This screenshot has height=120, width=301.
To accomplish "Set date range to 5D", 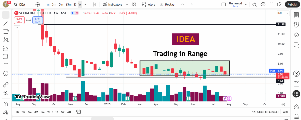I will point(23,112).
